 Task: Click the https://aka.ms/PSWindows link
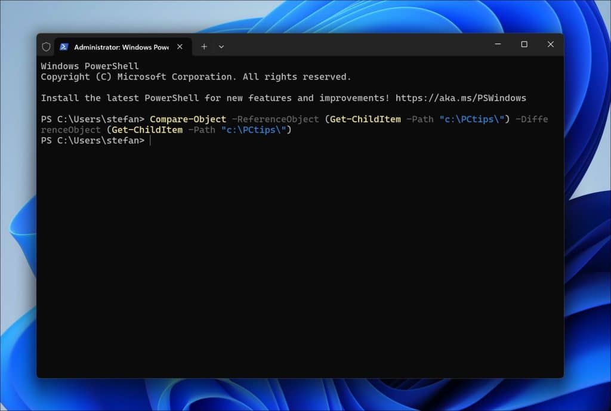(461, 98)
